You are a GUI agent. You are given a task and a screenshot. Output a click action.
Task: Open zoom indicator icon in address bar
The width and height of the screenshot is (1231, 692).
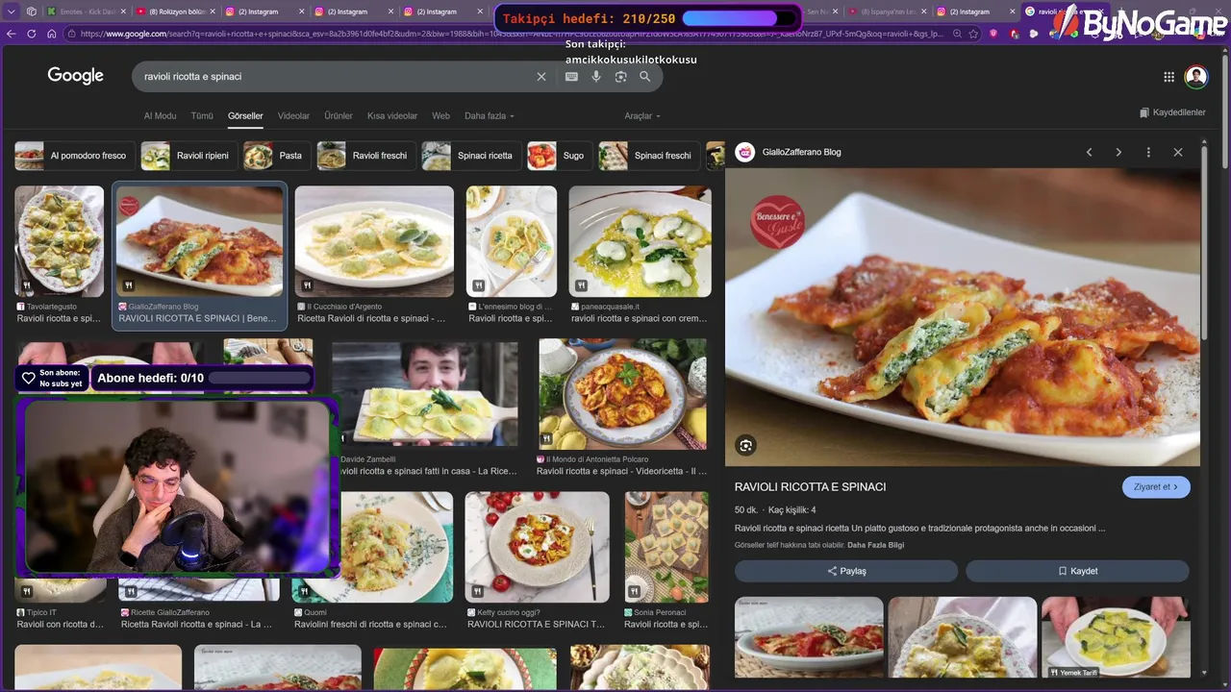pyautogui.click(x=957, y=34)
